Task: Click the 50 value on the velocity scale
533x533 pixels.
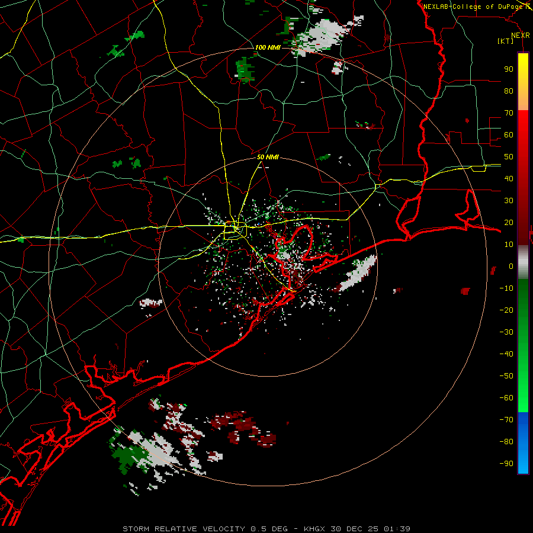Action: click(x=509, y=157)
